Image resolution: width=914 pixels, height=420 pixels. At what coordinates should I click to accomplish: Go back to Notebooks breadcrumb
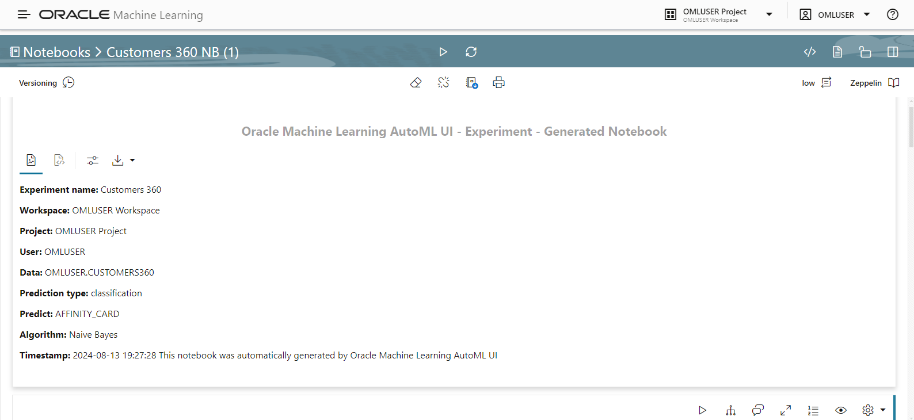[57, 52]
